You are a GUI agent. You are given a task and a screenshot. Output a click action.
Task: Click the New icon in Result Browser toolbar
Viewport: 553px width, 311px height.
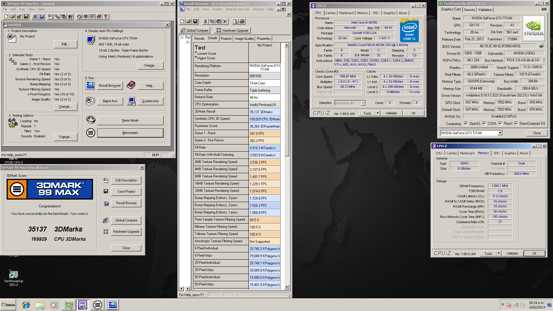coord(182,22)
